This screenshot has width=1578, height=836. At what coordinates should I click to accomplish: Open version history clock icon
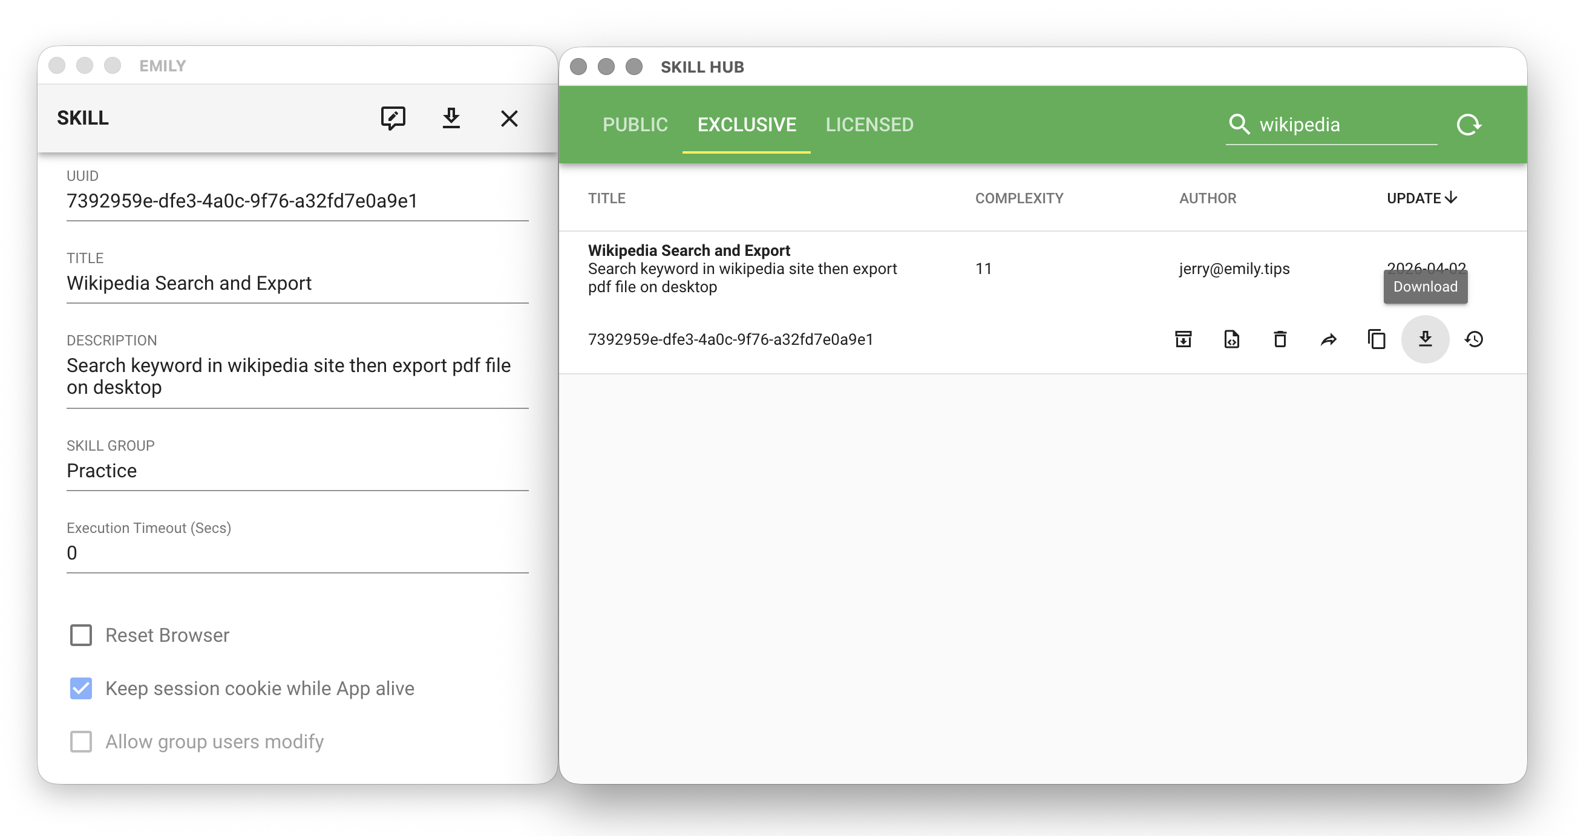click(x=1473, y=339)
